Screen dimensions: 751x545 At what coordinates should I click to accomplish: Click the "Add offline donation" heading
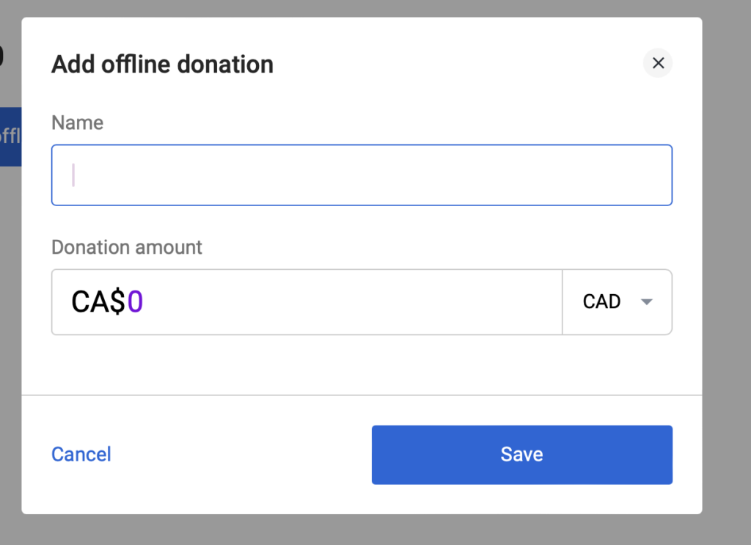(162, 65)
